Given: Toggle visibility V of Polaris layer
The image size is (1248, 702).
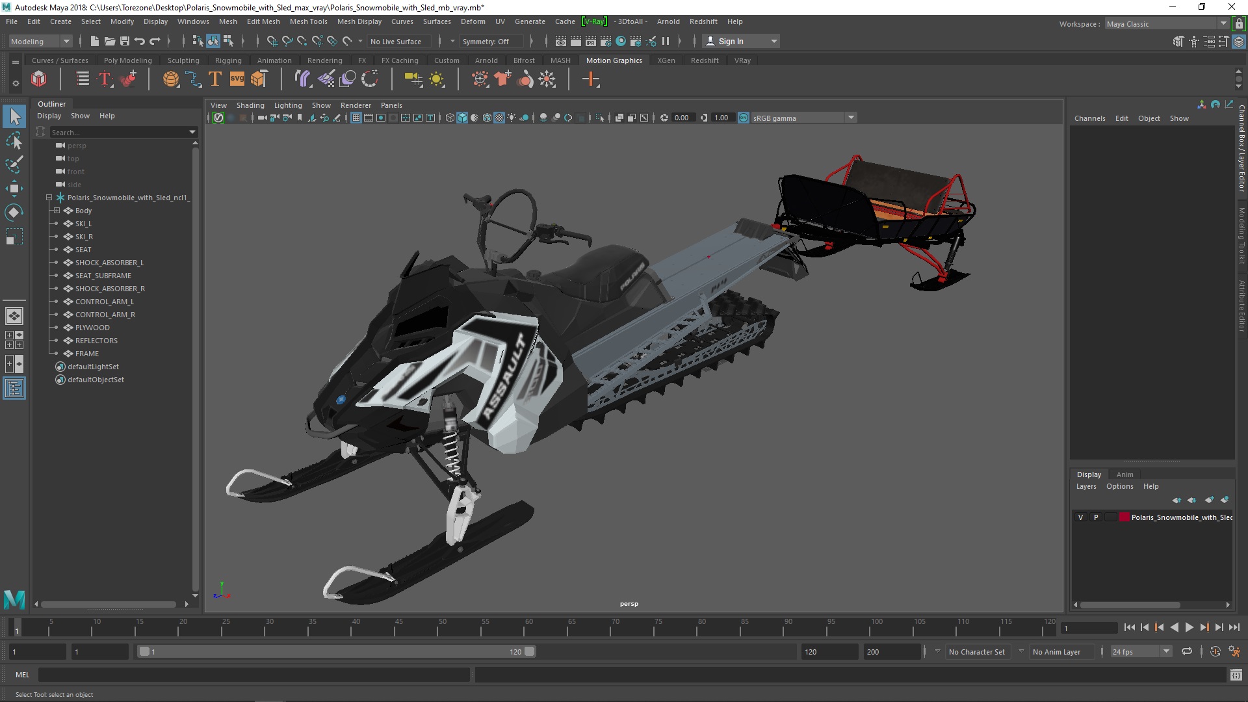Looking at the screenshot, I should click(1081, 517).
